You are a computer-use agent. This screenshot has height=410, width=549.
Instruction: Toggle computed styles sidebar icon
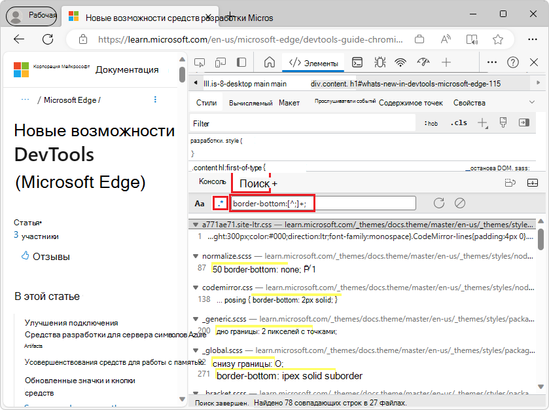click(x=523, y=122)
